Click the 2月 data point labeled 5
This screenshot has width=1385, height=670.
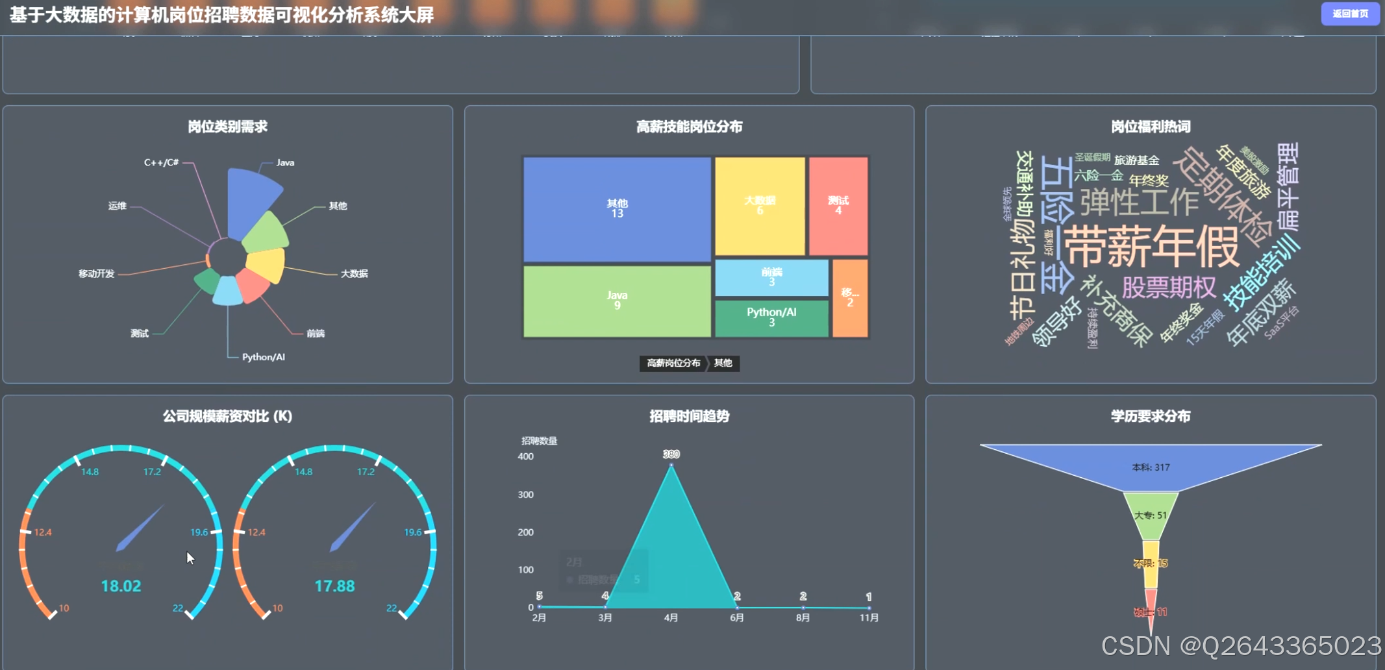coord(539,606)
